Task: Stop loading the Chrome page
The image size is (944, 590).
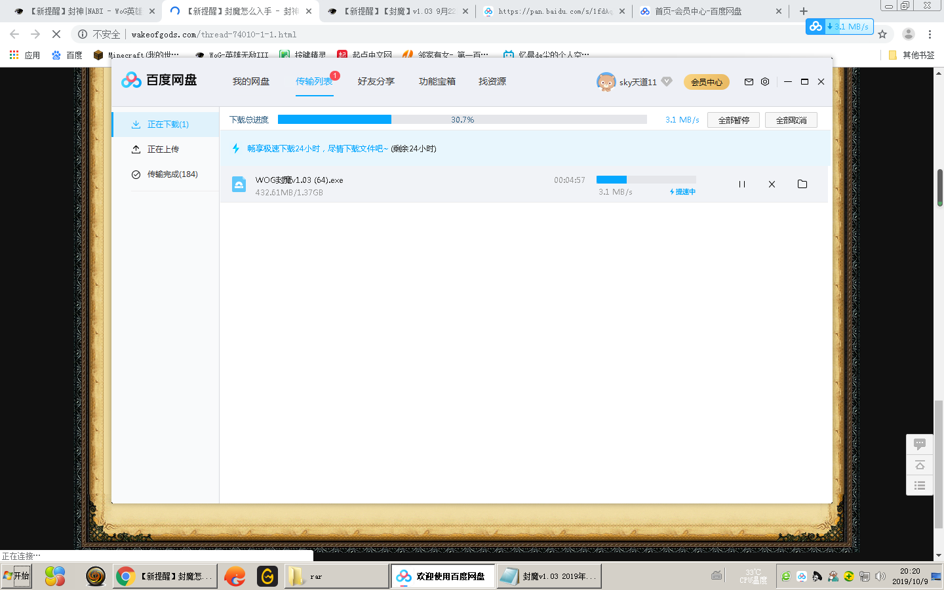Action: coord(56,34)
